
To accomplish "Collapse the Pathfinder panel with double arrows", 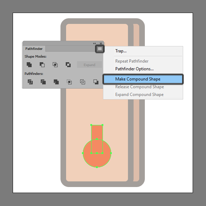I will [94, 43].
